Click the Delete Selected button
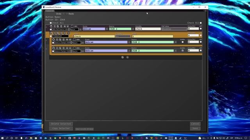Image resolution: width=250 pixels, height=140 pixels. coord(61,124)
